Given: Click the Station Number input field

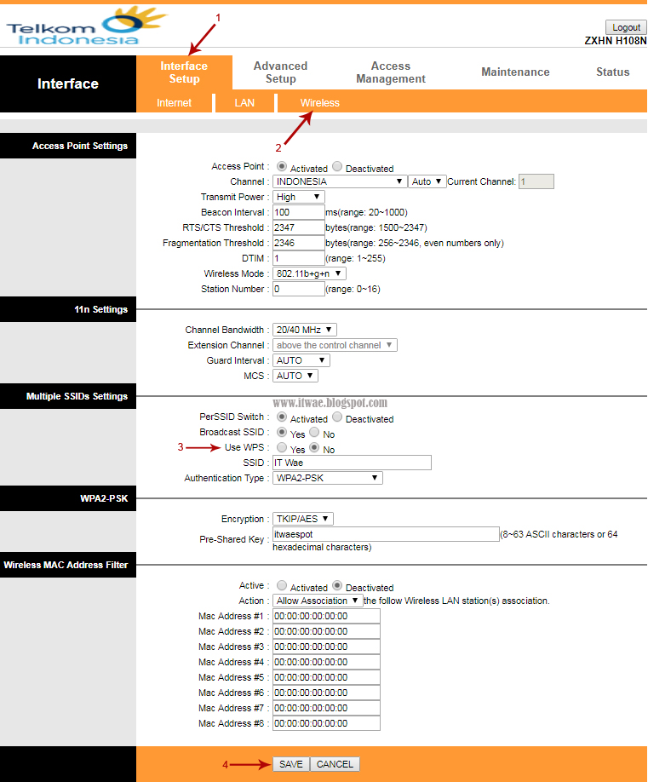Looking at the screenshot, I should tap(299, 290).
